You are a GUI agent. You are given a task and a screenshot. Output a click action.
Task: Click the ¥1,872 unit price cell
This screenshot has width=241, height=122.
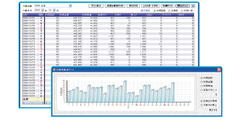pyautogui.click(x=90, y=28)
